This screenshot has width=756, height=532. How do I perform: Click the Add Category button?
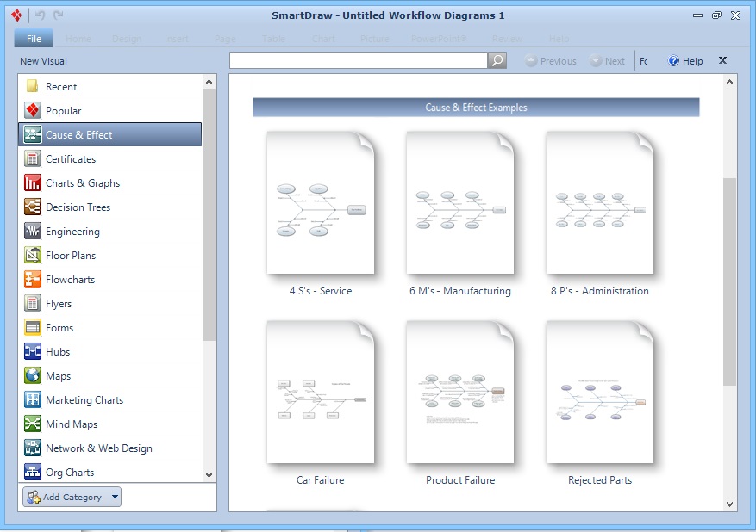(x=72, y=497)
